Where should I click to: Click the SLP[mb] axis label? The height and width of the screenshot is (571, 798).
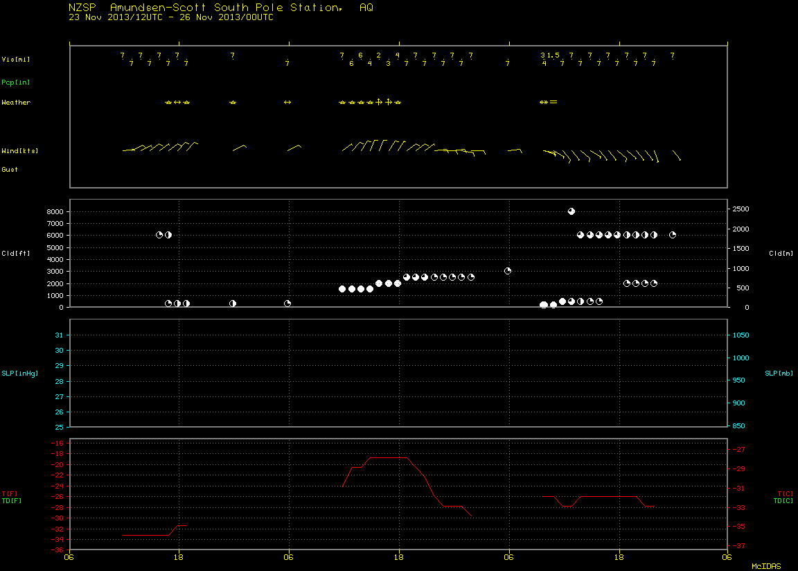779,374
